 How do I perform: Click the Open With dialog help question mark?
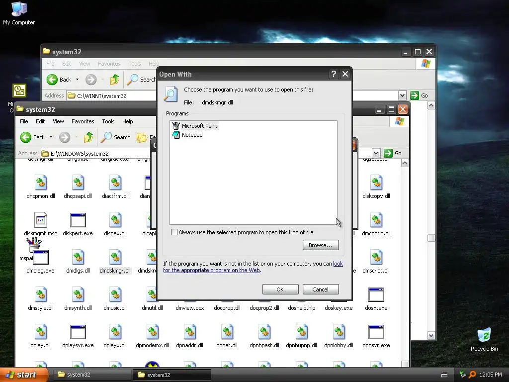pyautogui.click(x=334, y=74)
